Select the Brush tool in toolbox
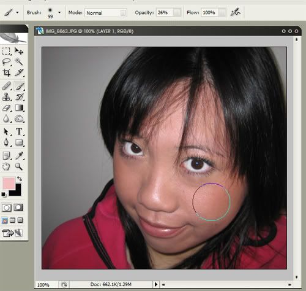This screenshot has width=306, height=291. 19,86
